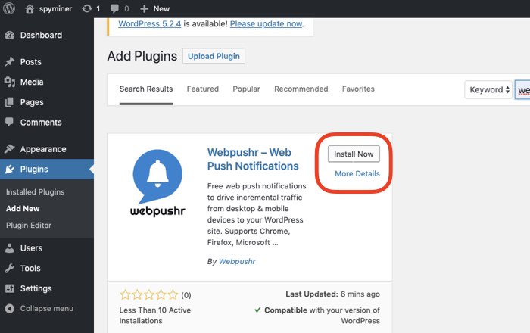
Task: Click the Plugins plug icon
Action: tap(10, 170)
